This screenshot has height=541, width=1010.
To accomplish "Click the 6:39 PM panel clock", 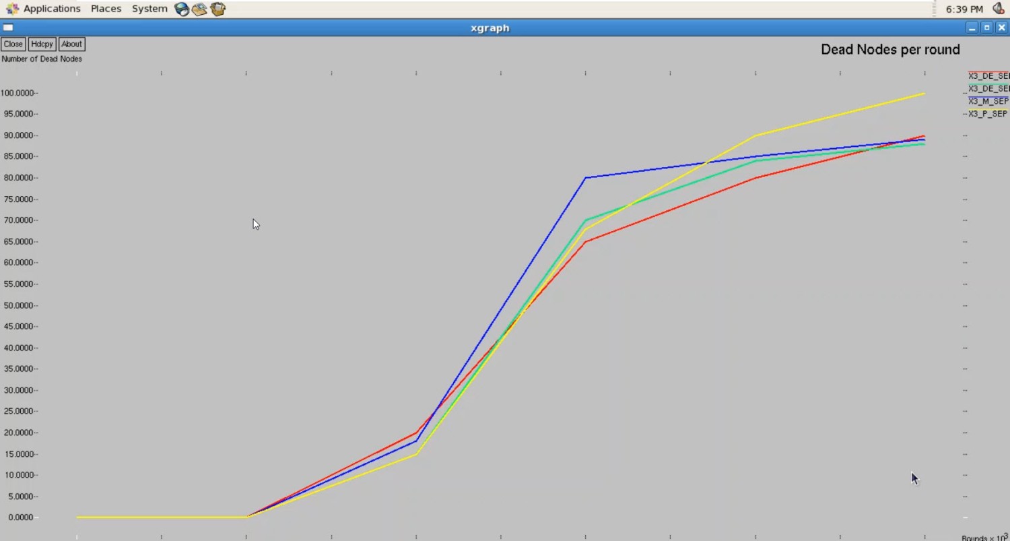I will point(964,9).
